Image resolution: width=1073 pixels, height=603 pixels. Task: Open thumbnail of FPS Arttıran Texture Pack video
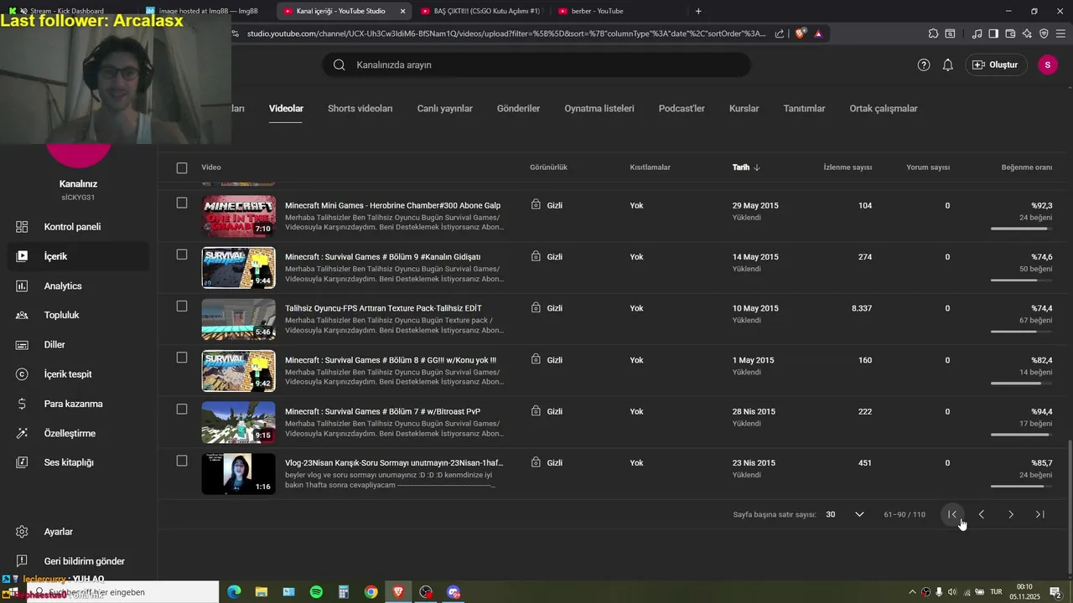(x=239, y=319)
